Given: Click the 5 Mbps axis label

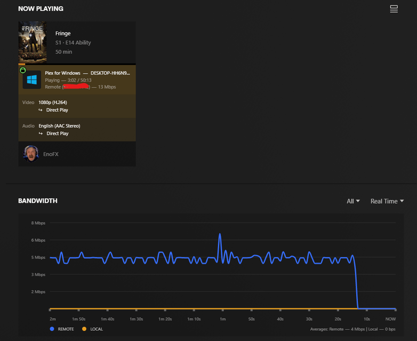Looking at the screenshot, I should [38, 257].
